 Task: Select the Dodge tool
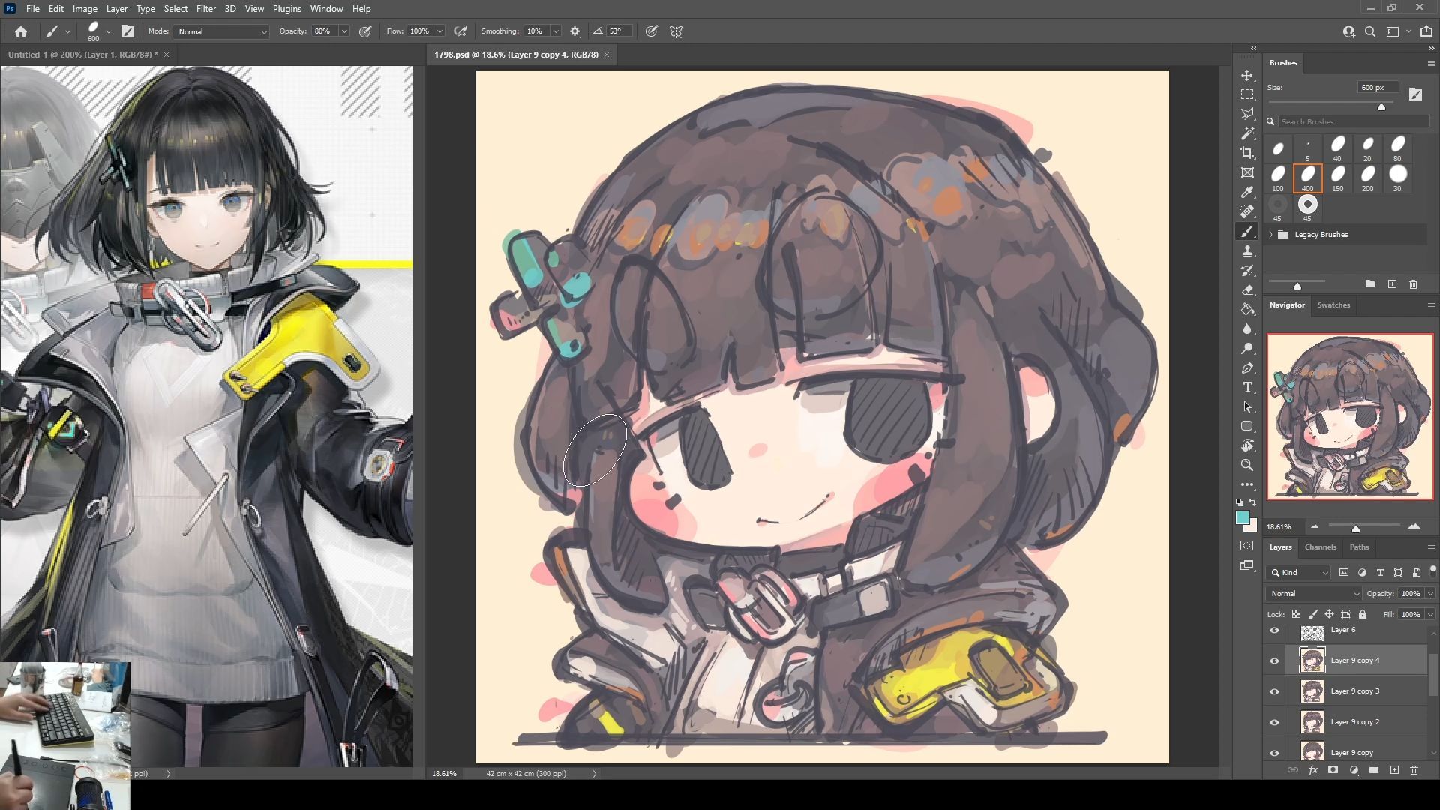tap(1247, 349)
